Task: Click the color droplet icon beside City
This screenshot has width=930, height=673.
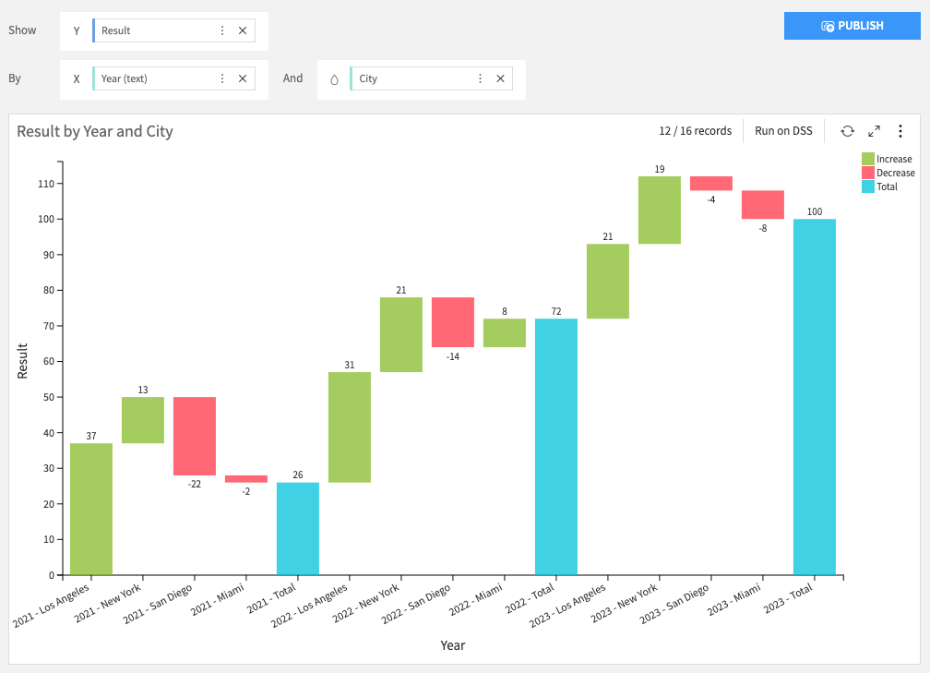Action: click(334, 79)
